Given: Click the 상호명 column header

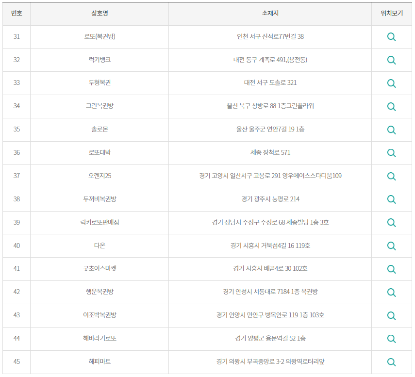Looking at the screenshot, I should pos(100,13).
